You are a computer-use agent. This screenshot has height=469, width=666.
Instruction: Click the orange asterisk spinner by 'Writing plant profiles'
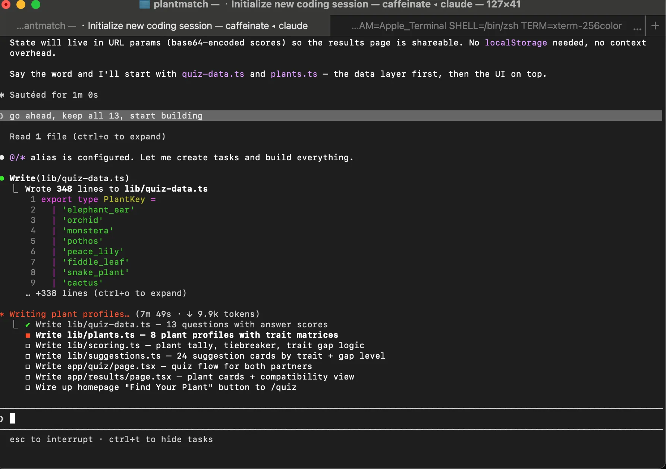coord(2,314)
